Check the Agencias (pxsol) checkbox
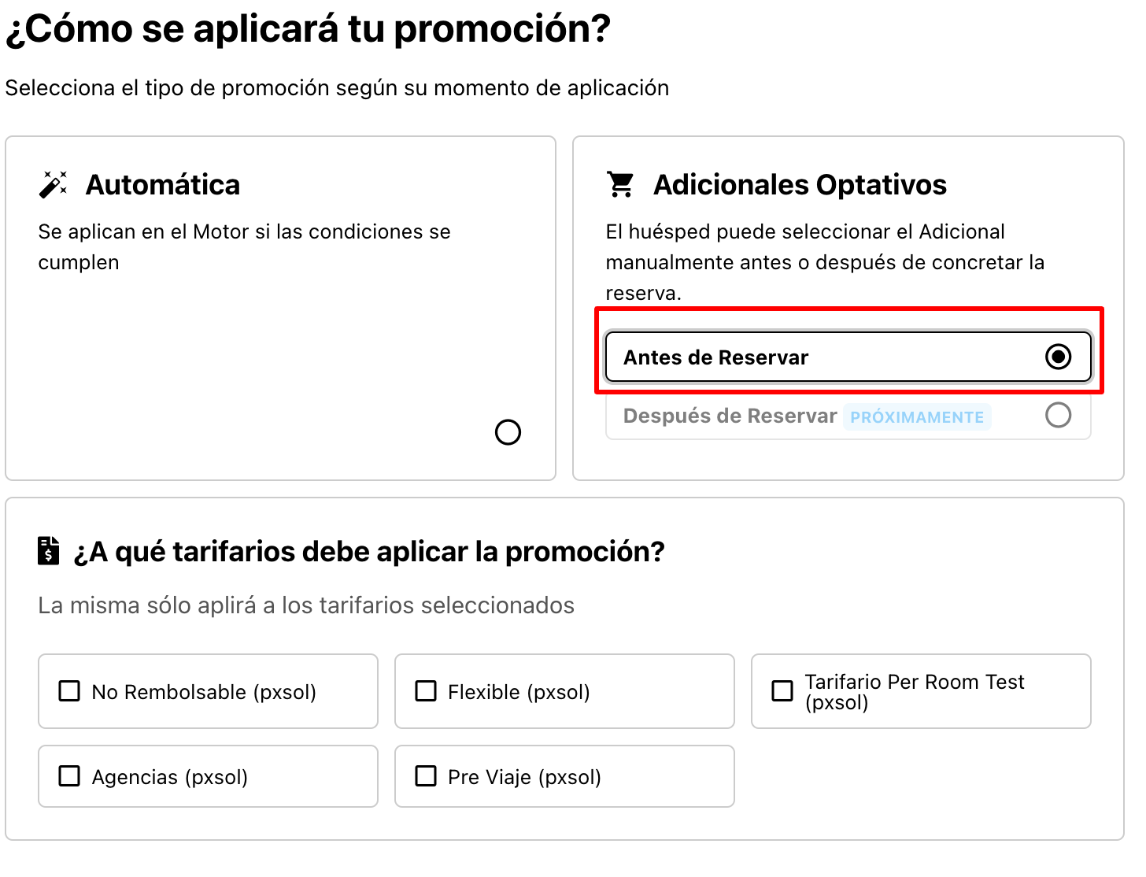 (70, 776)
